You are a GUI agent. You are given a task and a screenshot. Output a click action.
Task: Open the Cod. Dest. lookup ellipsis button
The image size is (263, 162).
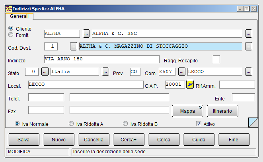(74, 46)
